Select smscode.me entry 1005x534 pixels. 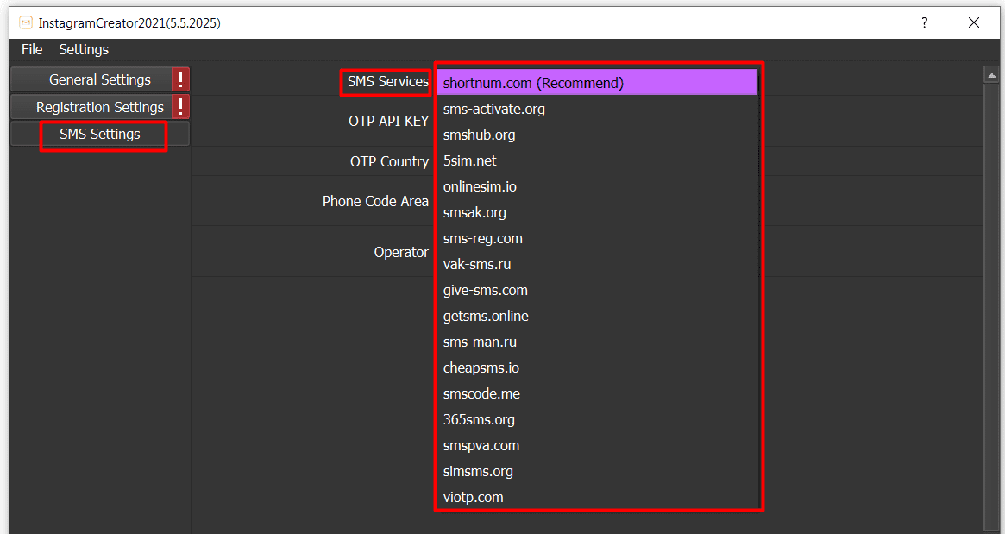597,393
